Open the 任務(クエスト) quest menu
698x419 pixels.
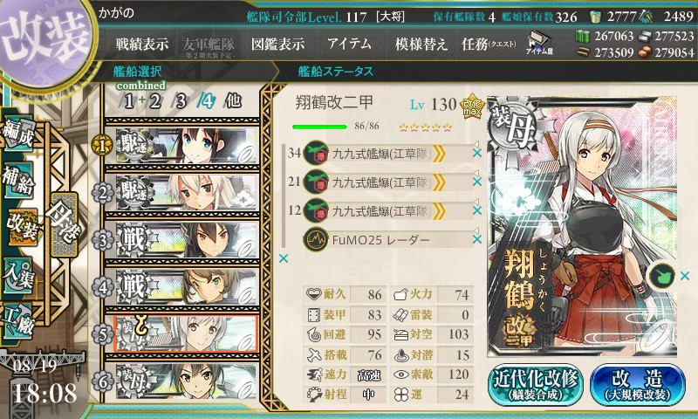pyautogui.click(x=489, y=44)
